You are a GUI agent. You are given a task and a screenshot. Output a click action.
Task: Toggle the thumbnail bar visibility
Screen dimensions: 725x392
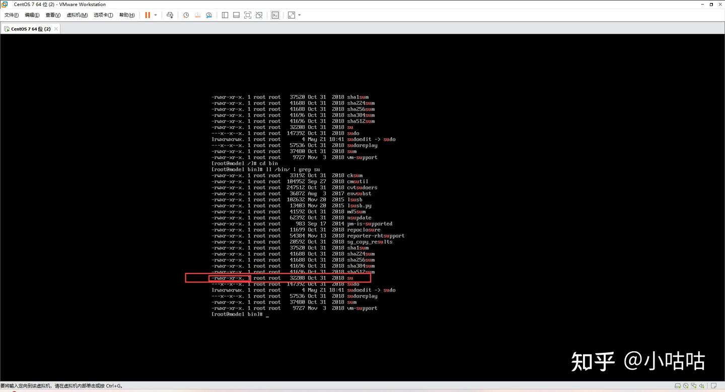coord(237,15)
